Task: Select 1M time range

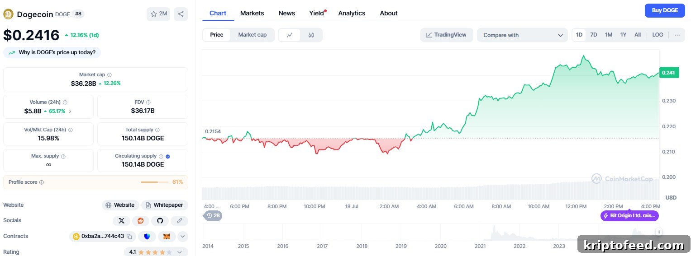Action: [609, 35]
